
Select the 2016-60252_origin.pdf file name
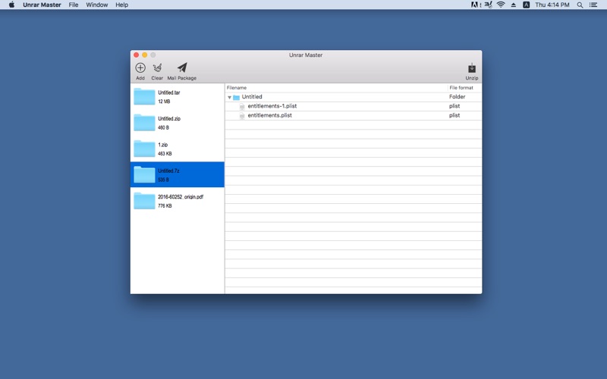(x=181, y=197)
